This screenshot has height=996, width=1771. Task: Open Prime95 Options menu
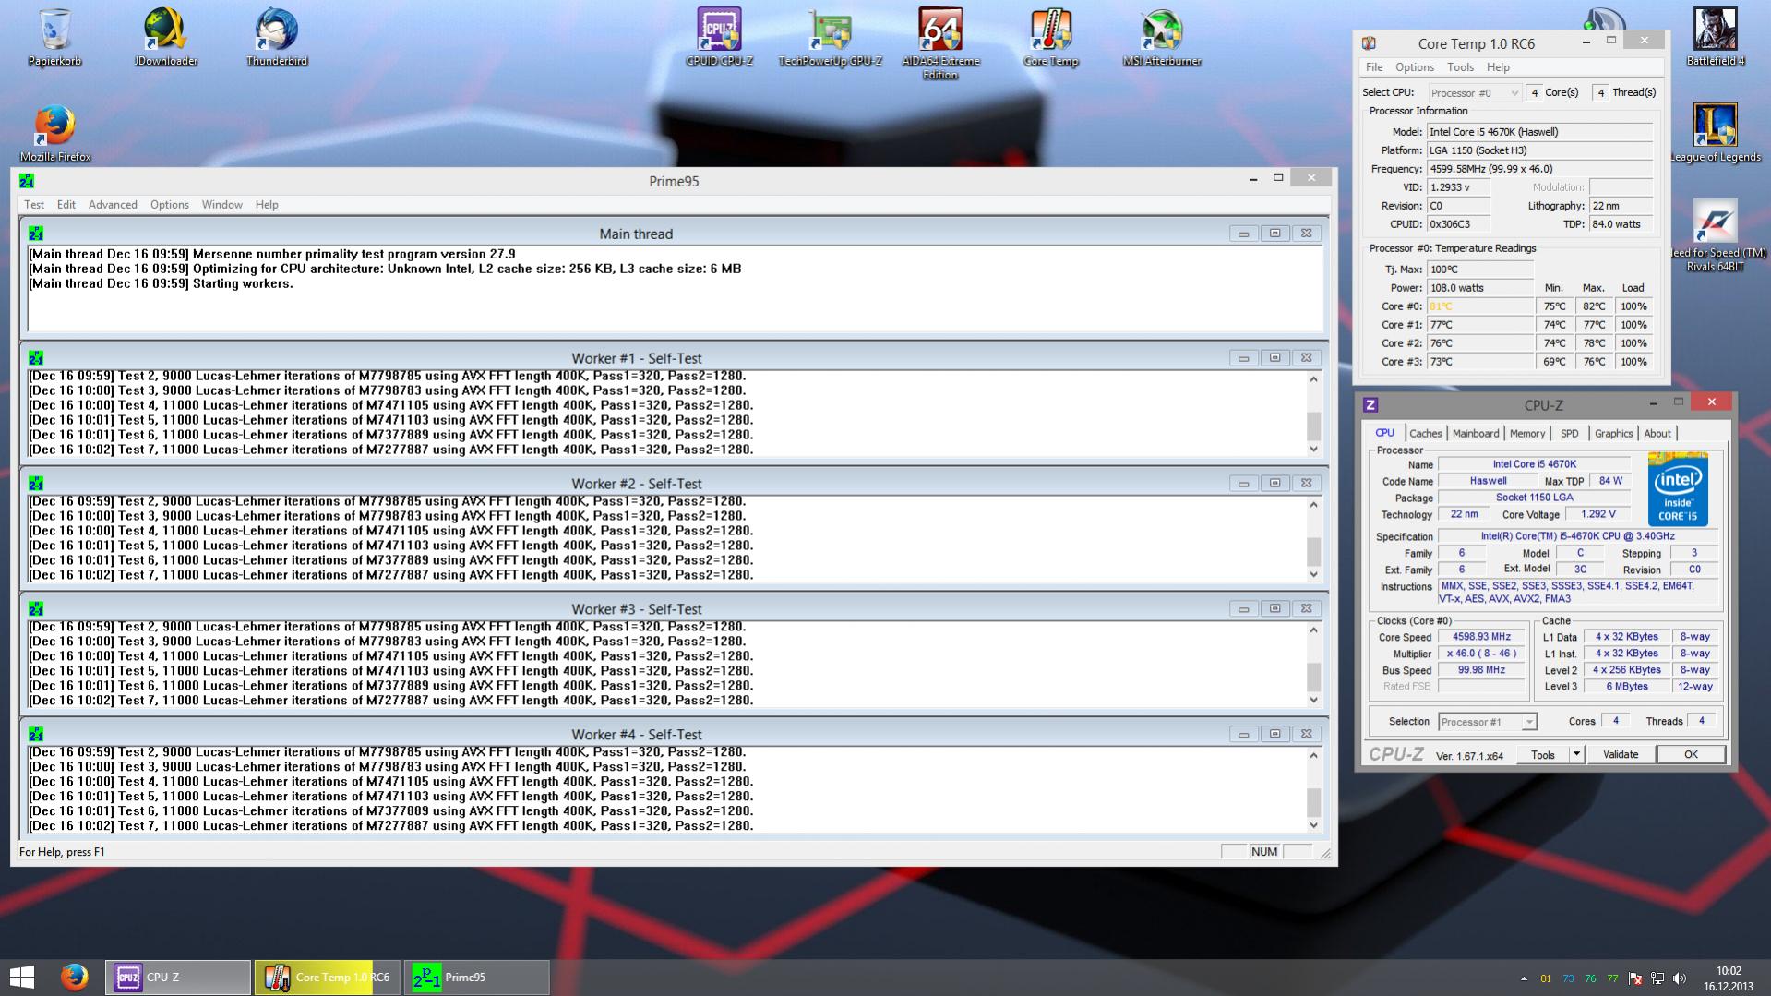coord(170,205)
